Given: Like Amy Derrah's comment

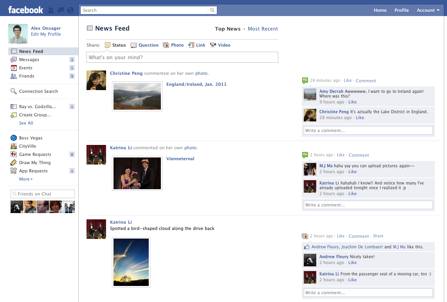Looking at the screenshot, I should pos(352,102).
